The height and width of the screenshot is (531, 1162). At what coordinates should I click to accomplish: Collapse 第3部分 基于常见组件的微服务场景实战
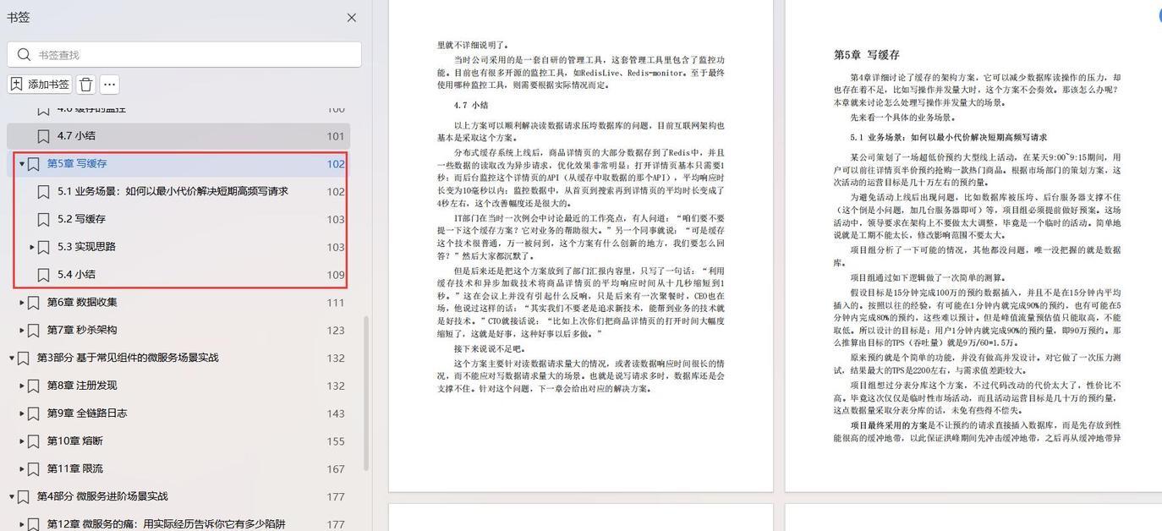point(12,358)
